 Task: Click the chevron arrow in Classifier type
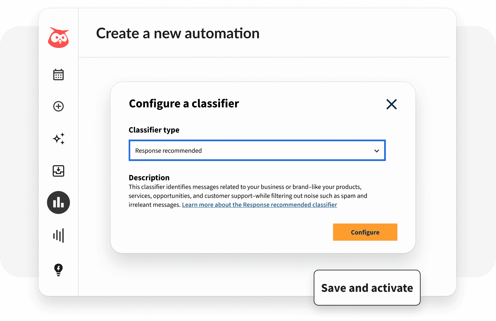click(377, 151)
